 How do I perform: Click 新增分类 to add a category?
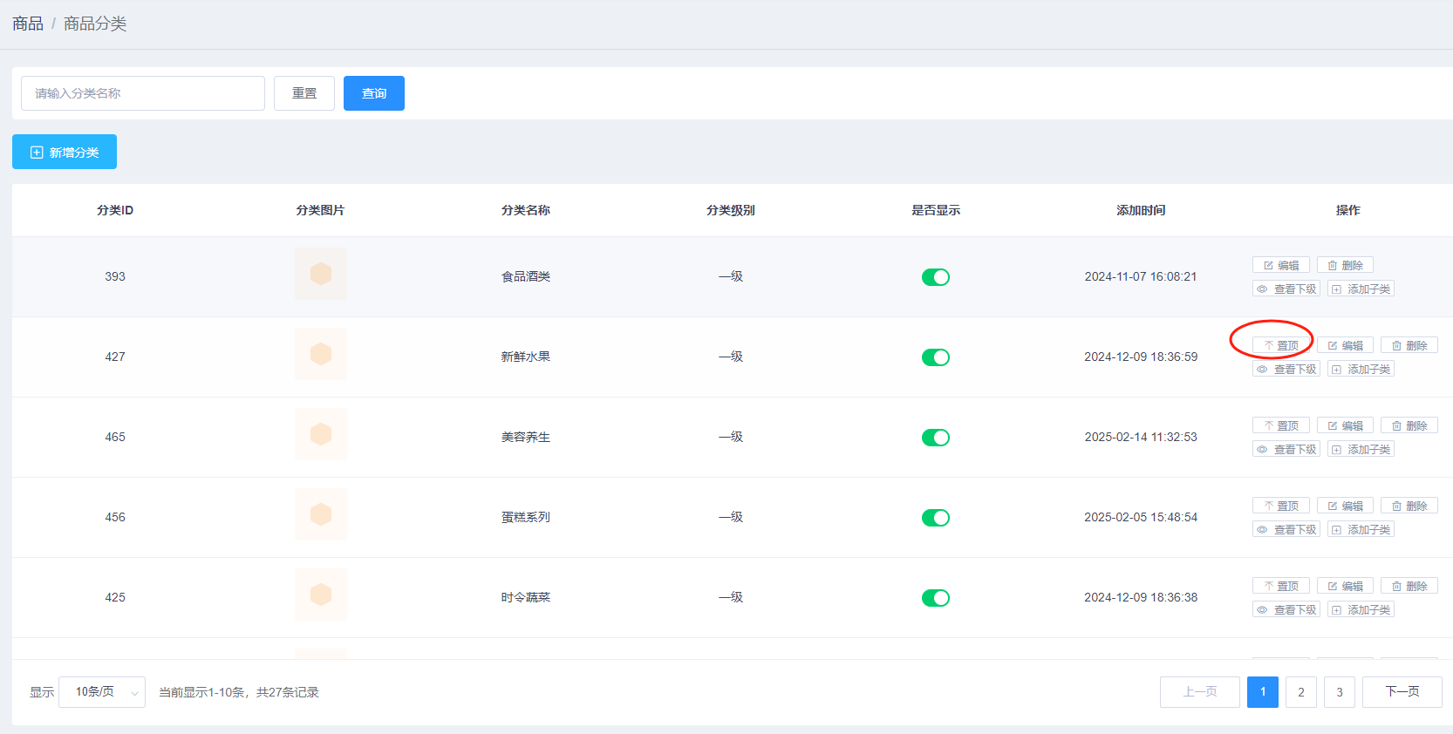point(65,153)
